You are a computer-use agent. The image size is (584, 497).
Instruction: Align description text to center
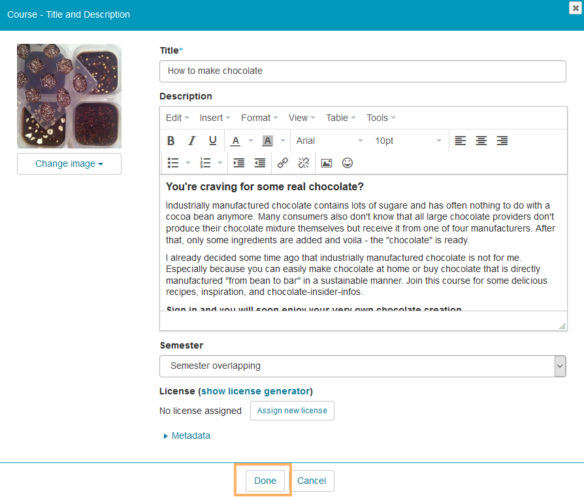(x=481, y=141)
